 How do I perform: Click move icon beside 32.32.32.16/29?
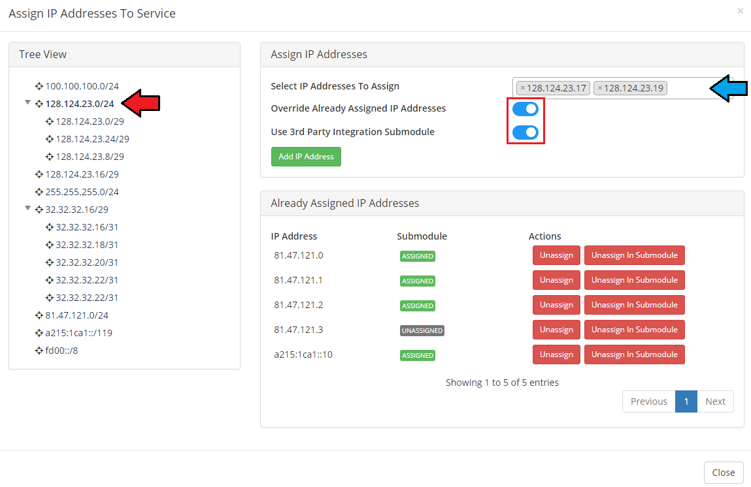(x=39, y=210)
